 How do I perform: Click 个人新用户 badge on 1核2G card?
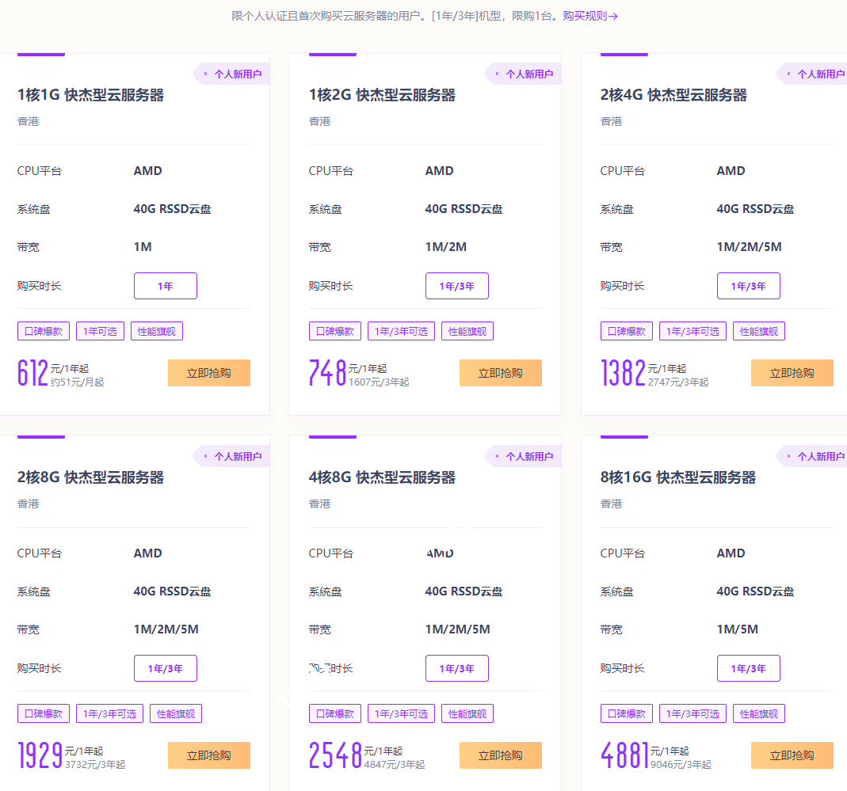pos(524,74)
